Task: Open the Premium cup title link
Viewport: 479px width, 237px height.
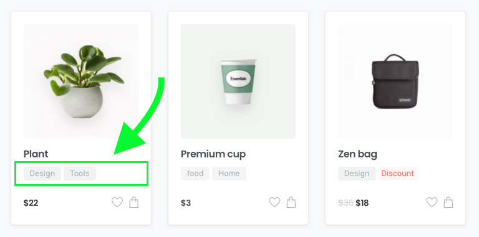Action: click(213, 154)
